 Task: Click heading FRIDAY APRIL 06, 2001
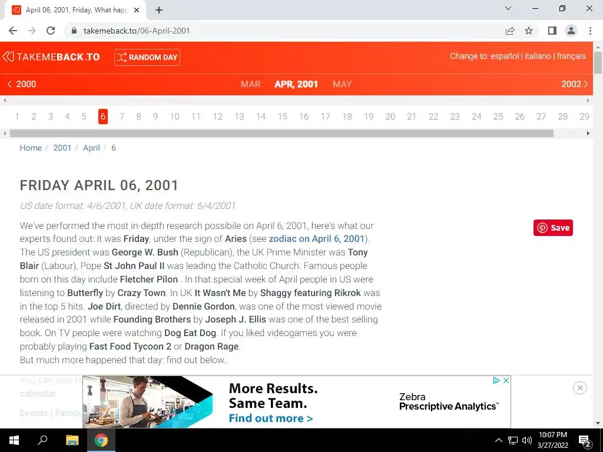[x=99, y=185]
